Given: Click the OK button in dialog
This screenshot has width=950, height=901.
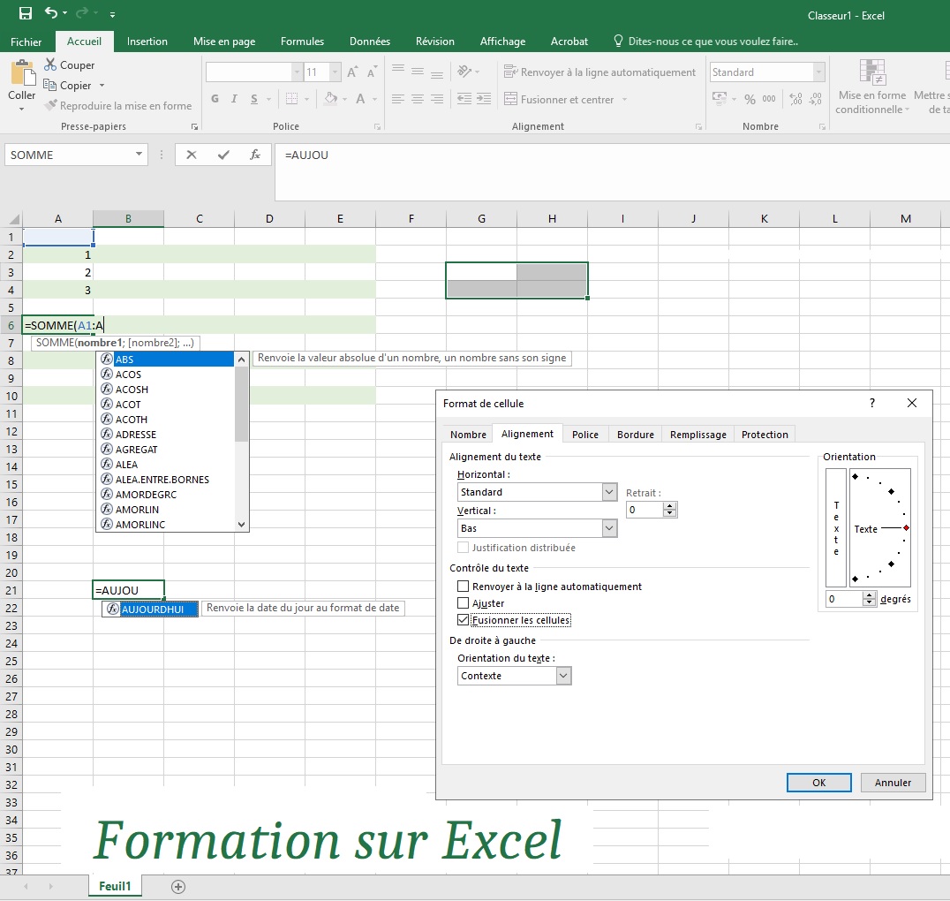Looking at the screenshot, I should pos(818,783).
